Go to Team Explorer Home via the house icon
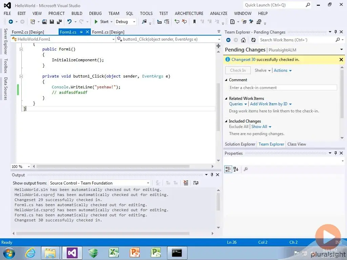The image size is (347, 260). (x=243, y=40)
